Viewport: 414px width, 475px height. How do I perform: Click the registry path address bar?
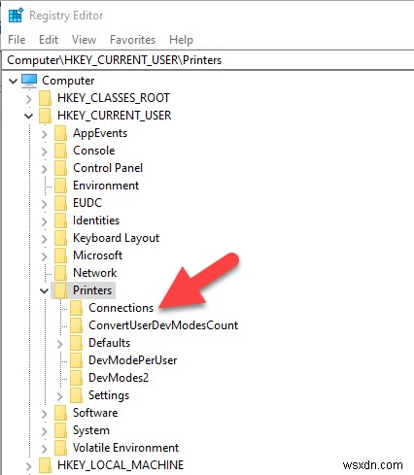coord(207,60)
